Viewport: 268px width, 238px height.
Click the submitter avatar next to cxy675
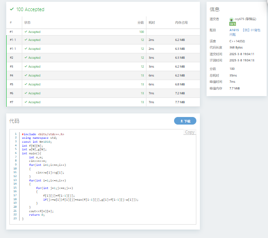click(x=231, y=19)
